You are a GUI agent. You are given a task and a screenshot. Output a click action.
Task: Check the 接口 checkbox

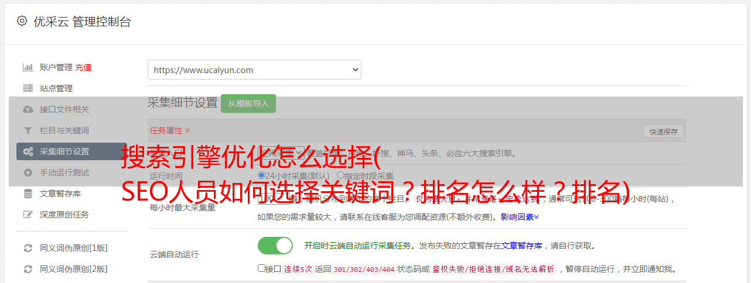point(261,268)
